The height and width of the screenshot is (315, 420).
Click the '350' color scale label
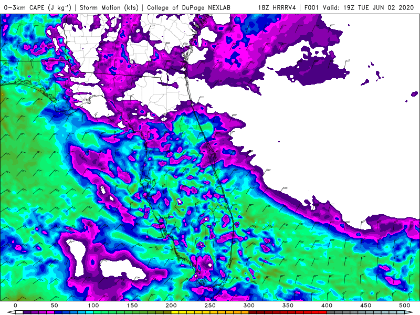click(288, 306)
